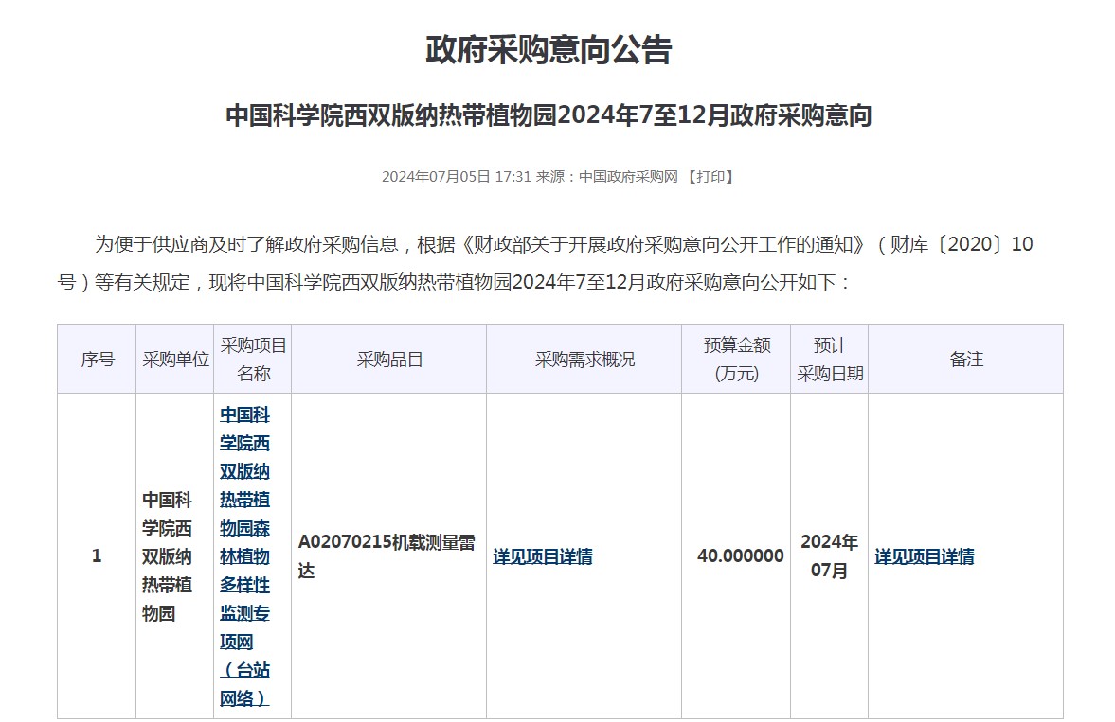This screenshot has width=1115, height=722.
Task: Click the publish time 2024年07月05日 17:31
Action: click(x=456, y=177)
